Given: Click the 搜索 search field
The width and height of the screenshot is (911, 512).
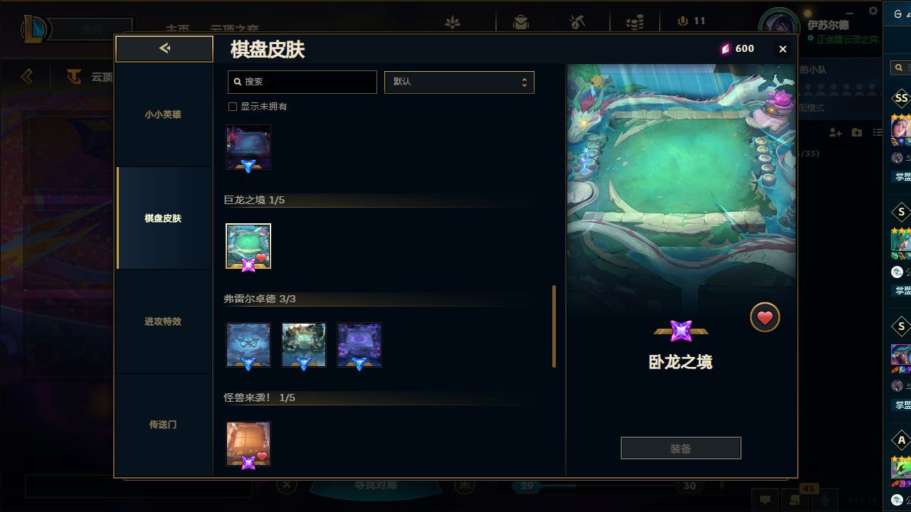Looking at the screenshot, I should click(302, 82).
